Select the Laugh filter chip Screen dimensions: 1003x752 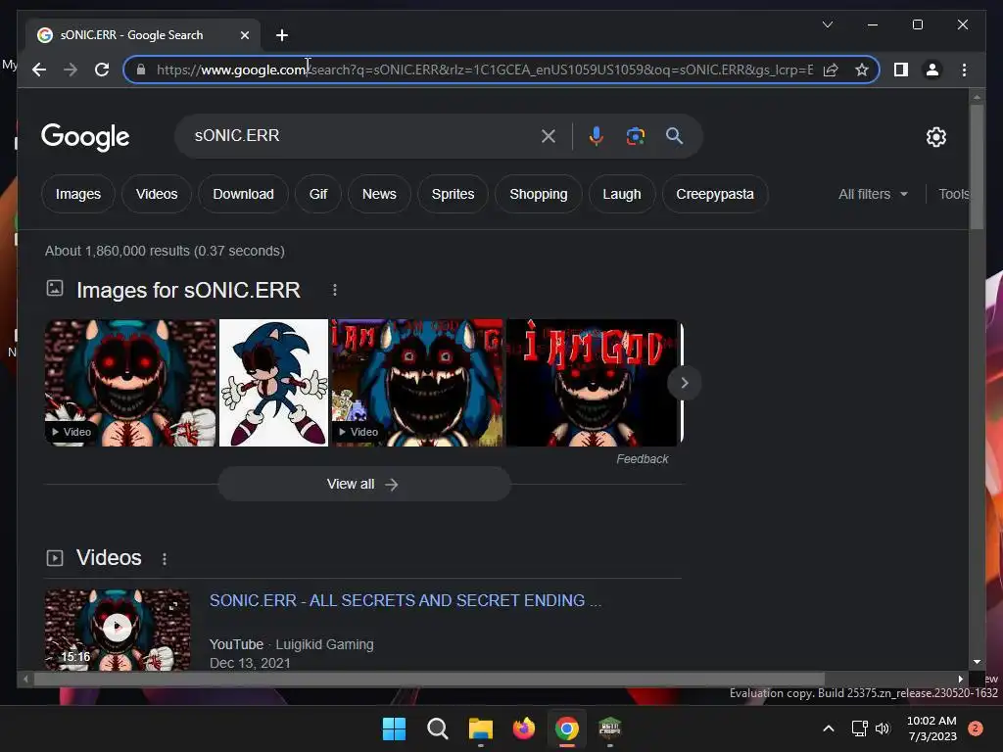click(x=622, y=194)
